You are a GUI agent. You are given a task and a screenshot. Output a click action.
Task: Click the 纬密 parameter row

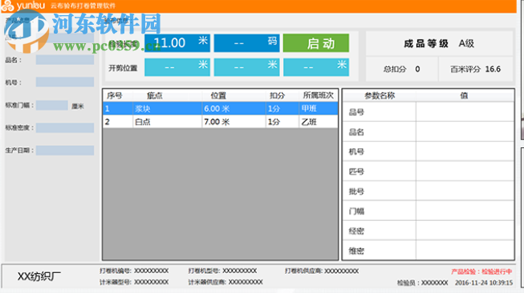(428, 251)
